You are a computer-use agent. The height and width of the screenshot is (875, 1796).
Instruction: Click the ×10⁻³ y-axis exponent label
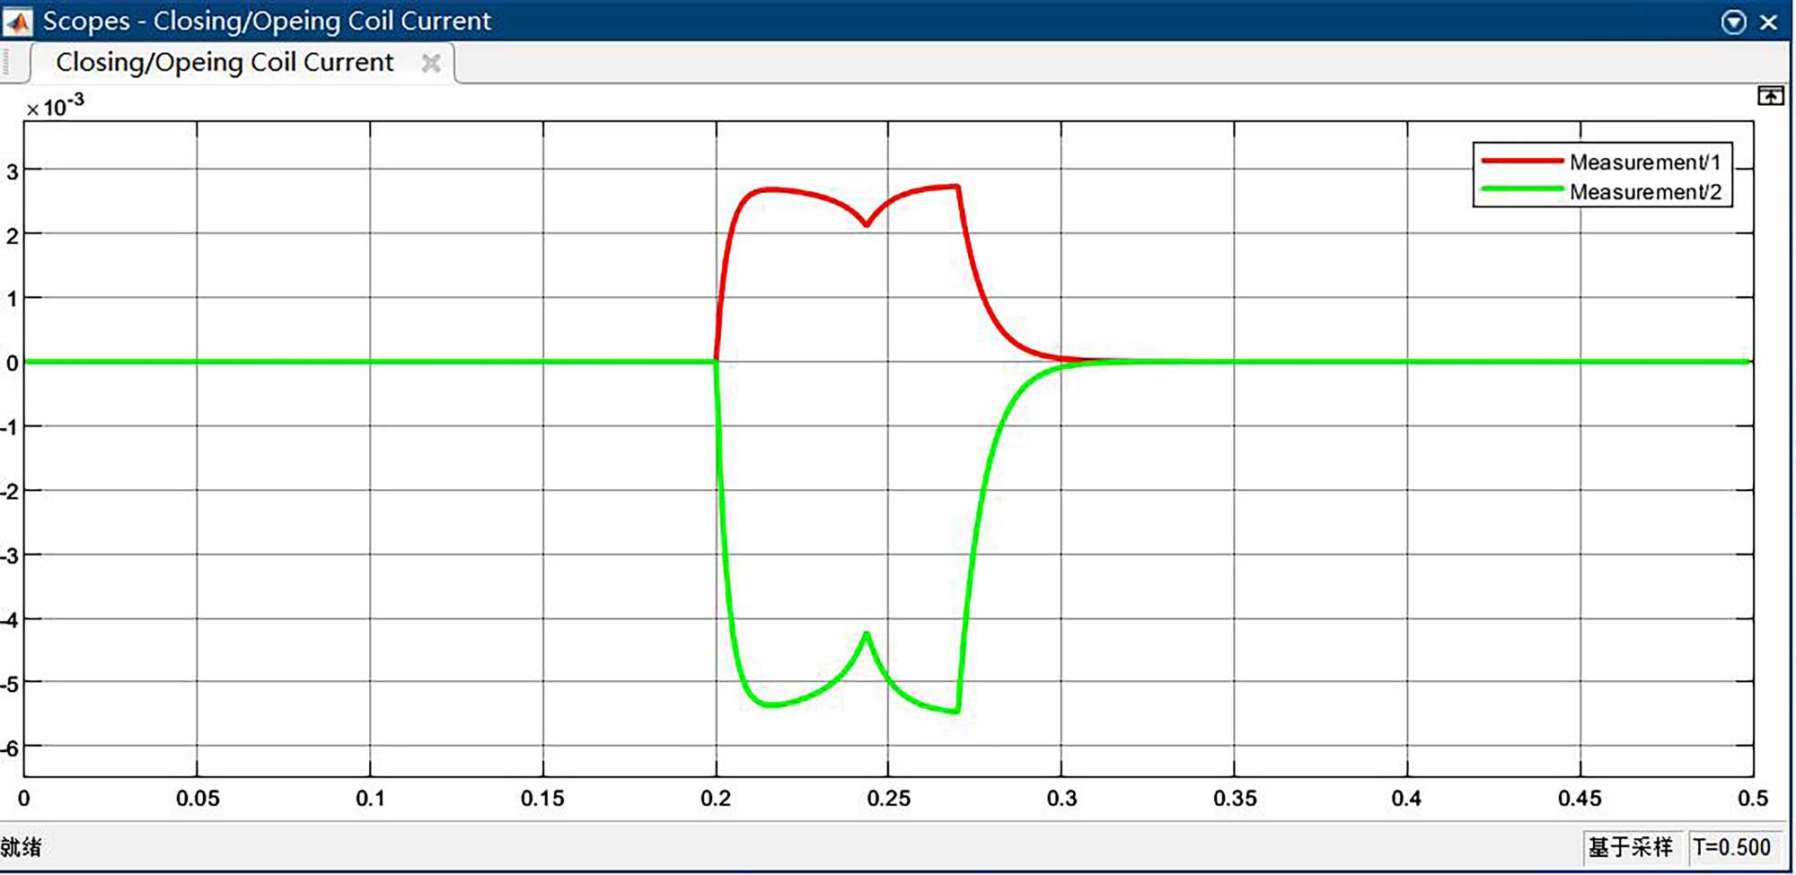[56, 107]
